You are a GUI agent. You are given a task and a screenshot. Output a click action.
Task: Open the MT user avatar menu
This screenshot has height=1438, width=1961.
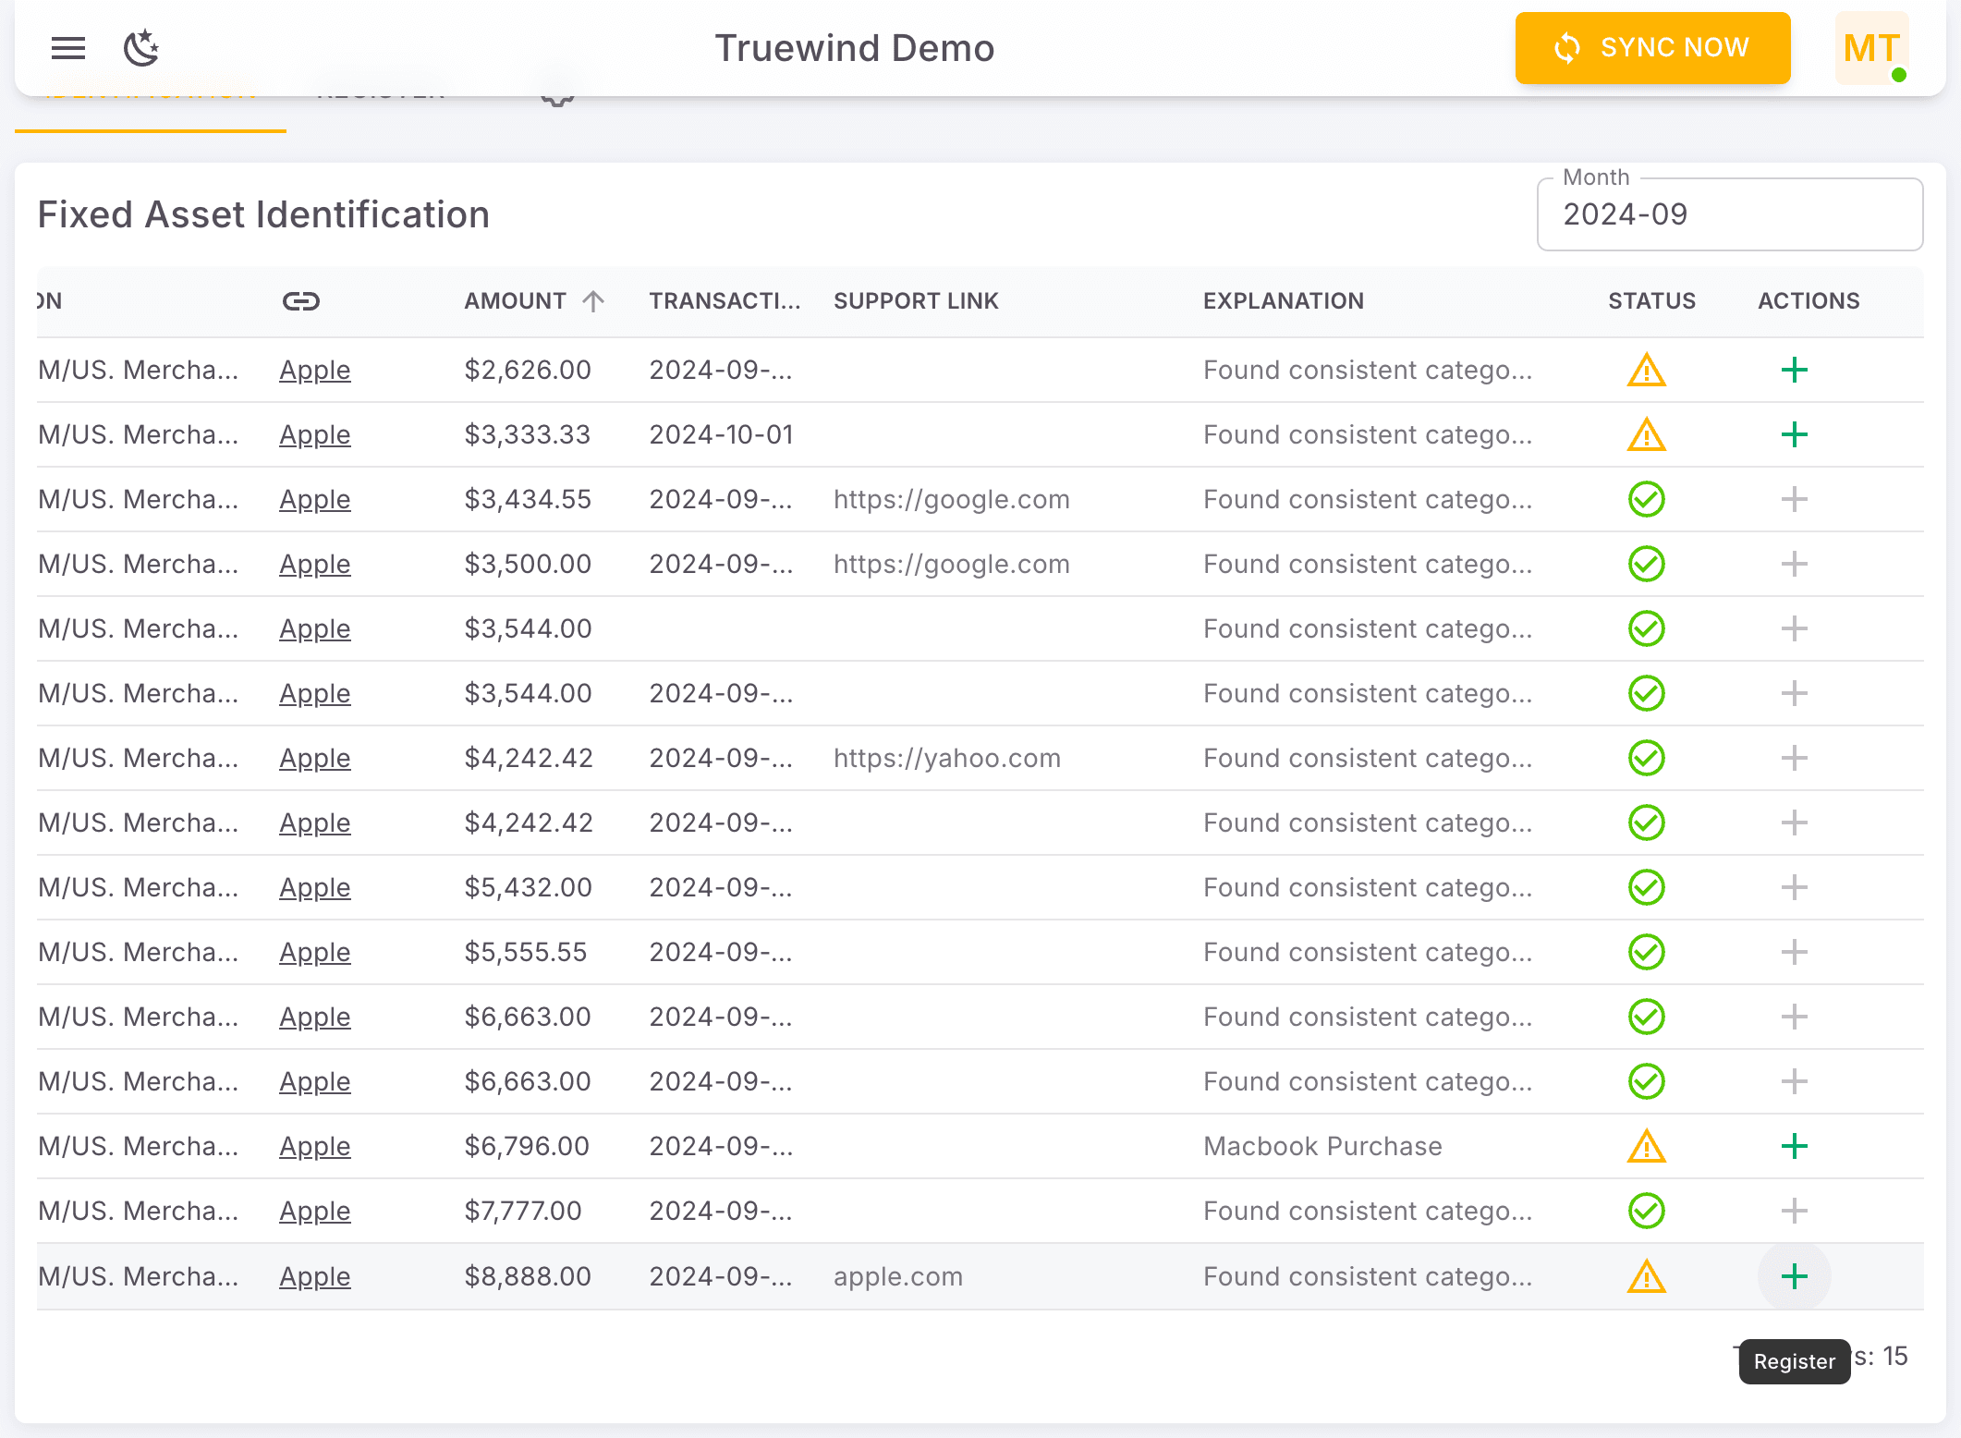click(x=1871, y=48)
